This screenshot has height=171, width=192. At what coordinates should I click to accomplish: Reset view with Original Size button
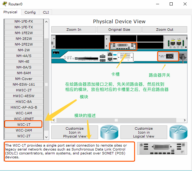point(119,30)
